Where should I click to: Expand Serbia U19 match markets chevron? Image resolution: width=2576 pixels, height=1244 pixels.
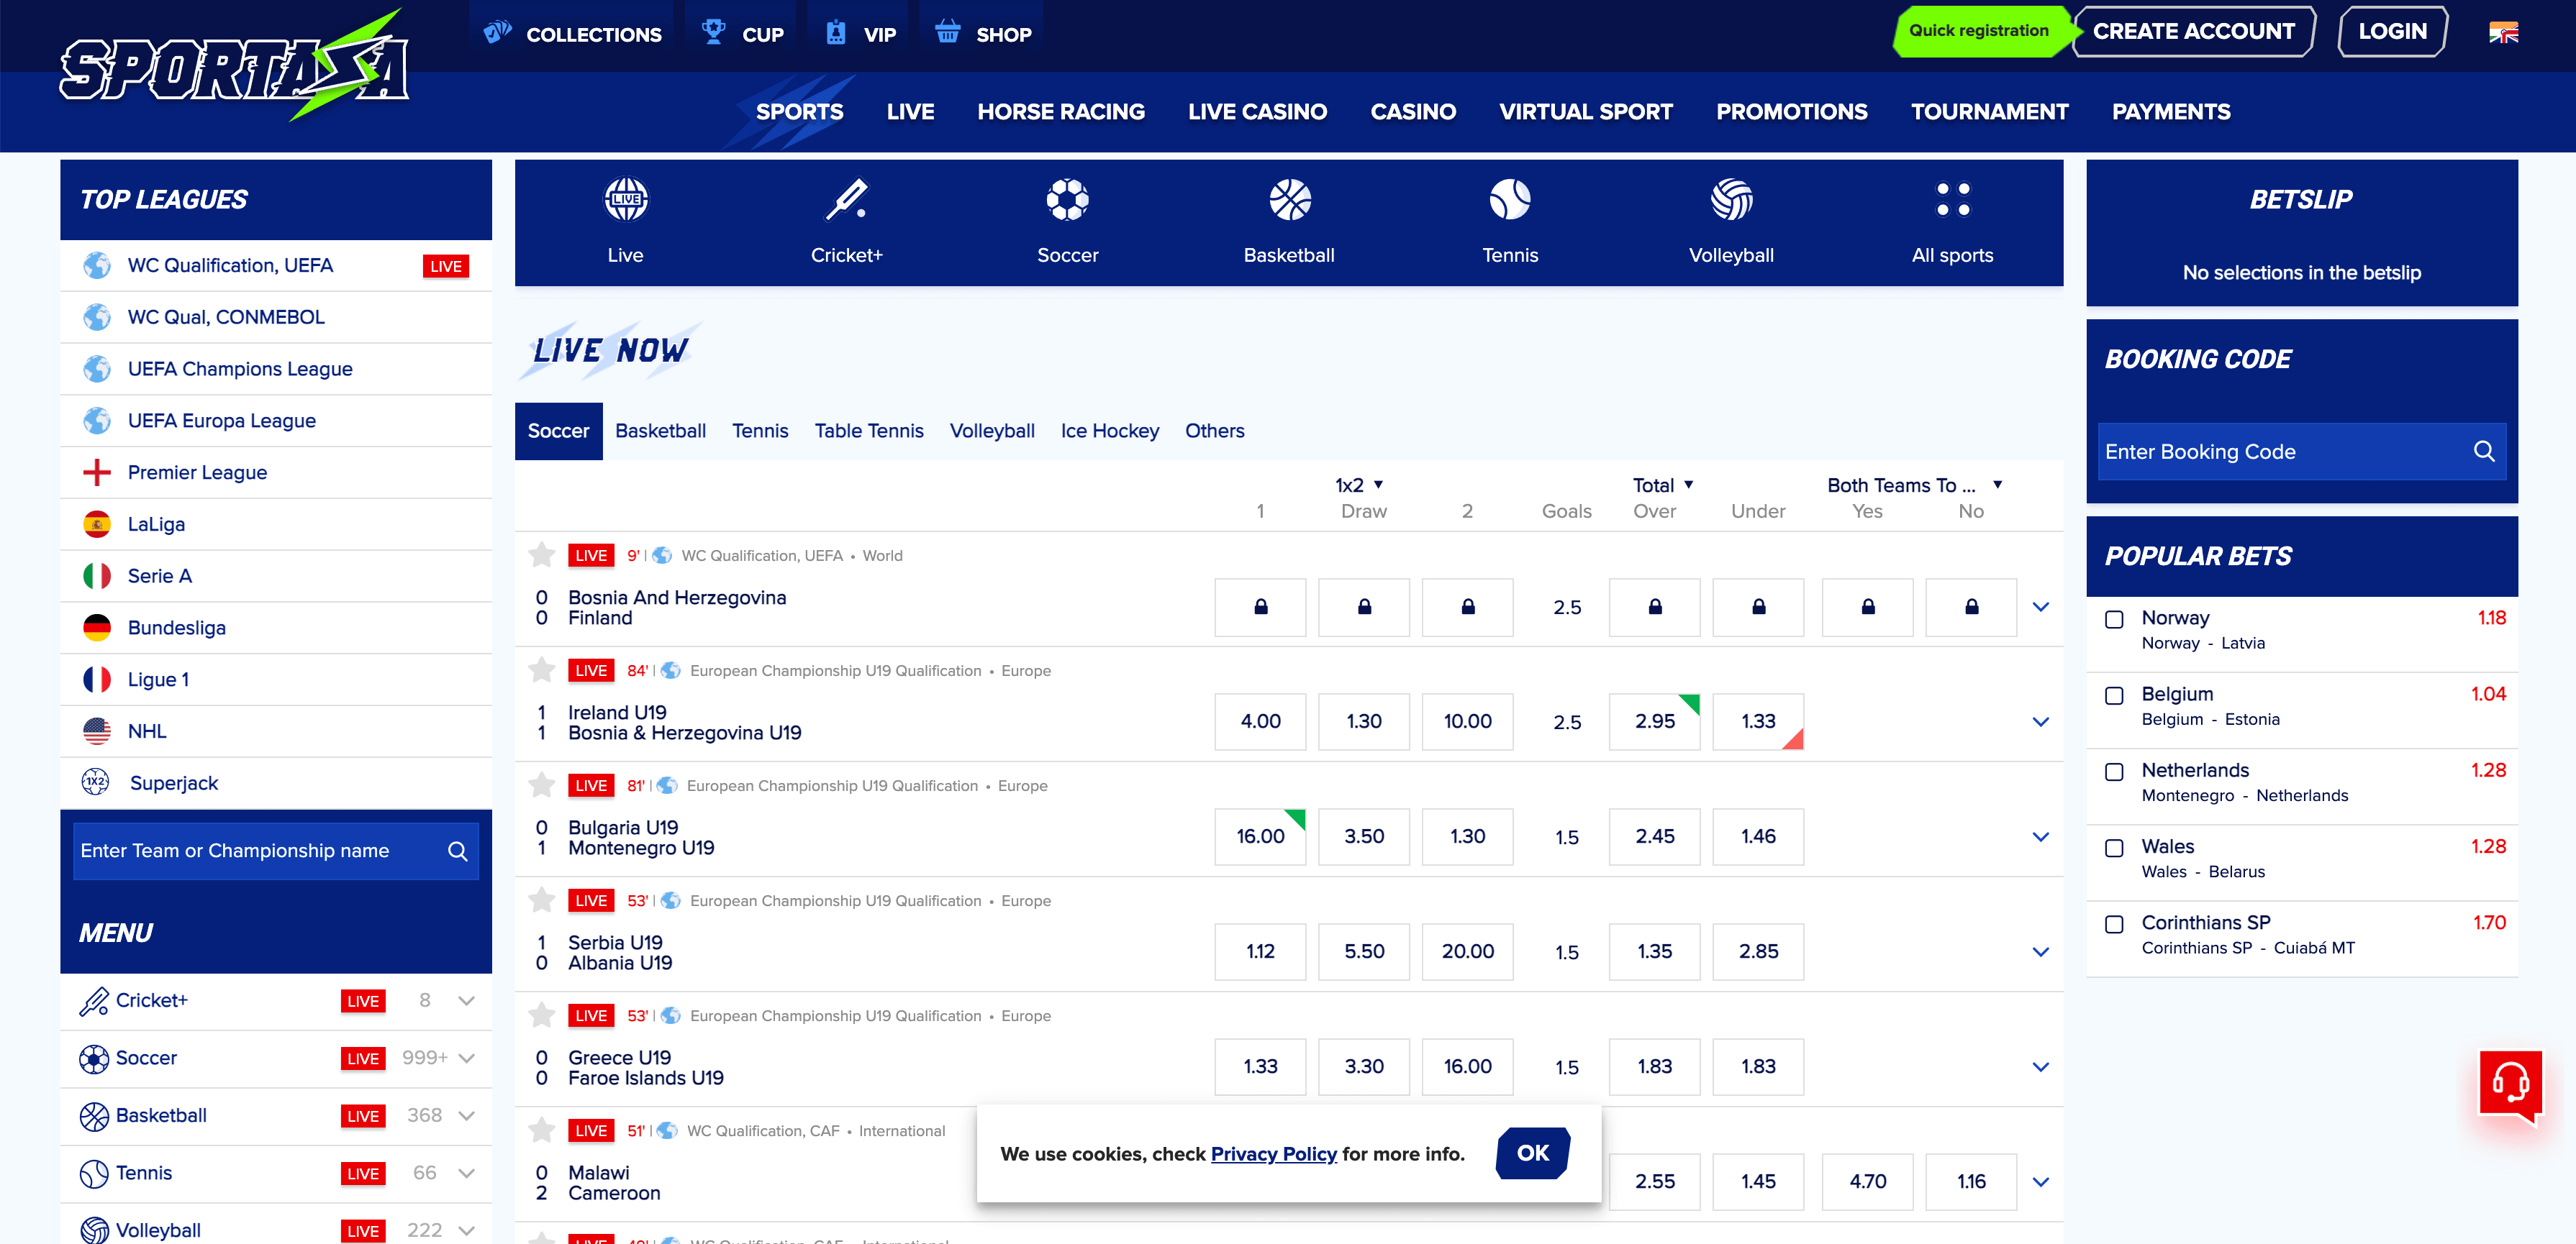tap(2041, 951)
